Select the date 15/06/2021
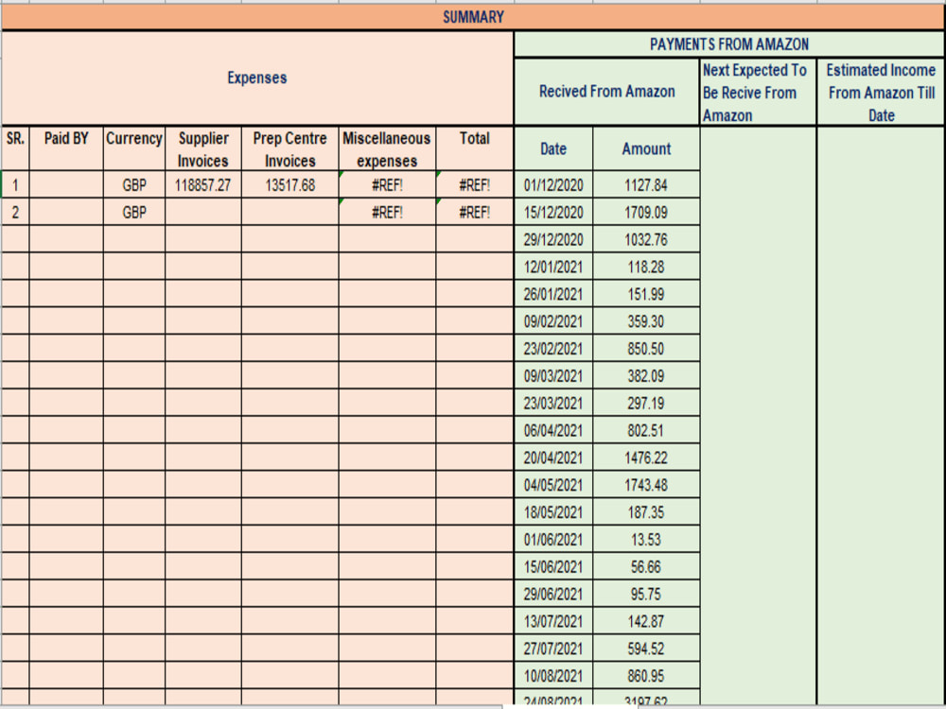The height and width of the screenshot is (709, 946). (x=553, y=566)
